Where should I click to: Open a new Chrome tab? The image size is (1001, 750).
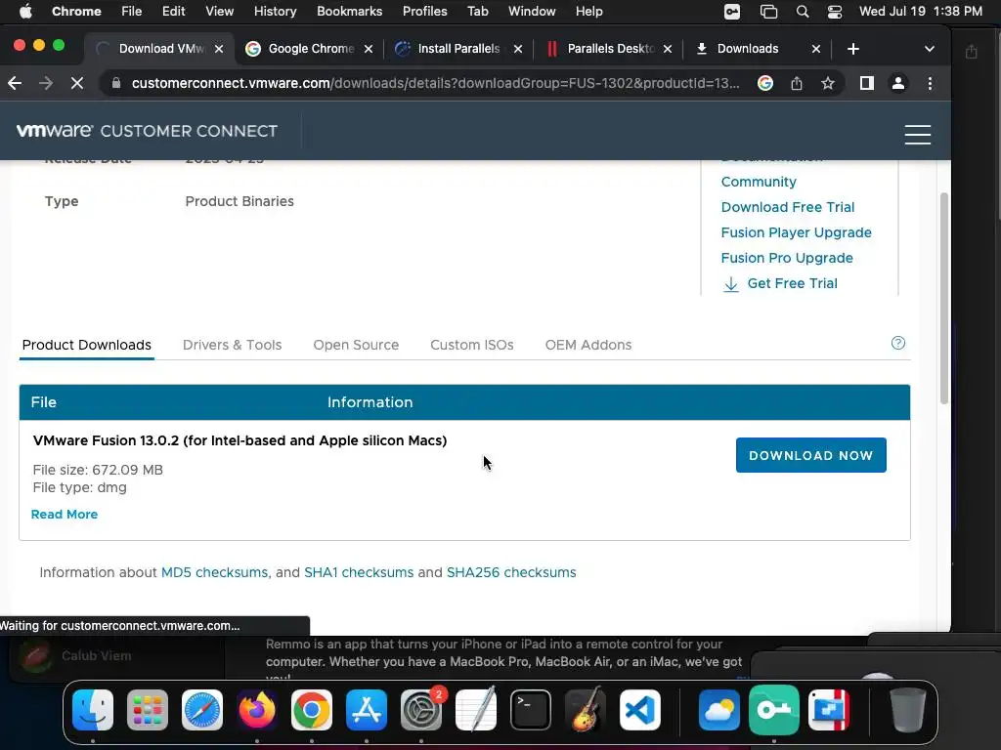coord(852,49)
